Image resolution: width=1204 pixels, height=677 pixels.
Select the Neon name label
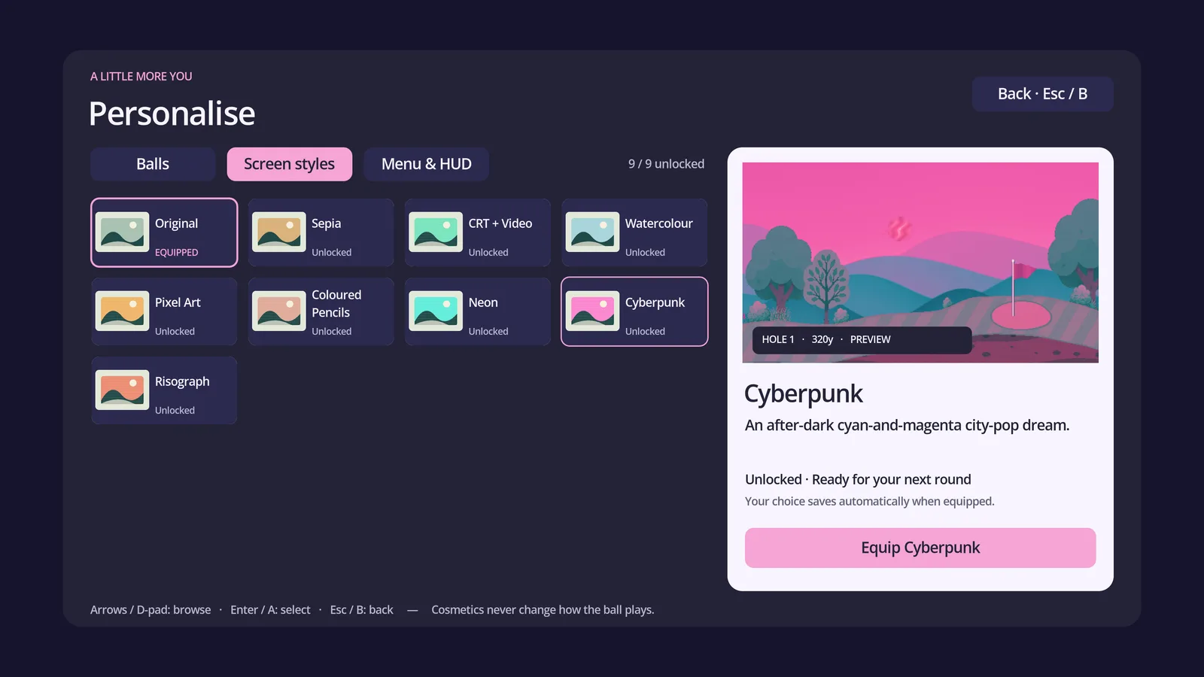(483, 302)
